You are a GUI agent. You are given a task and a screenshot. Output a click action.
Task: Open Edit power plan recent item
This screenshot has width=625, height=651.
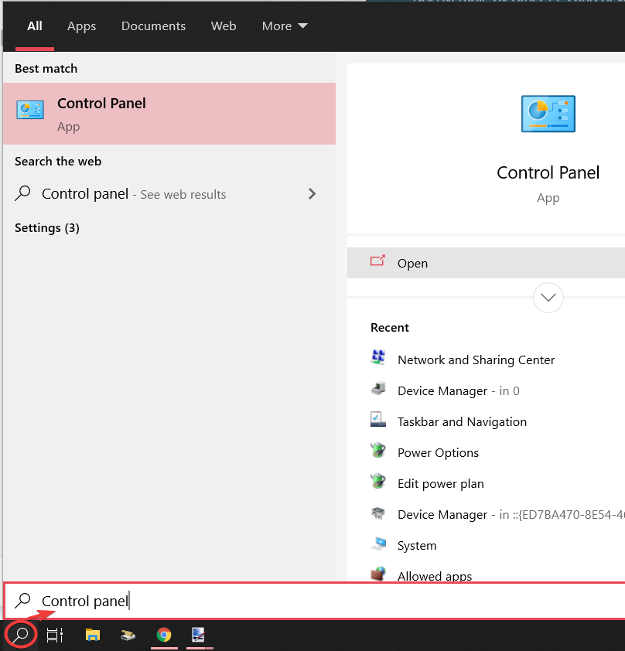(x=441, y=484)
